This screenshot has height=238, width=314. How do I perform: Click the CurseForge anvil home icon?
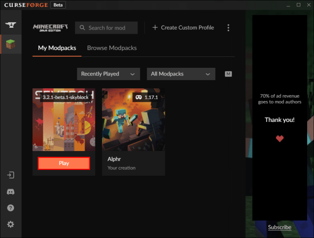pyautogui.click(x=10, y=25)
